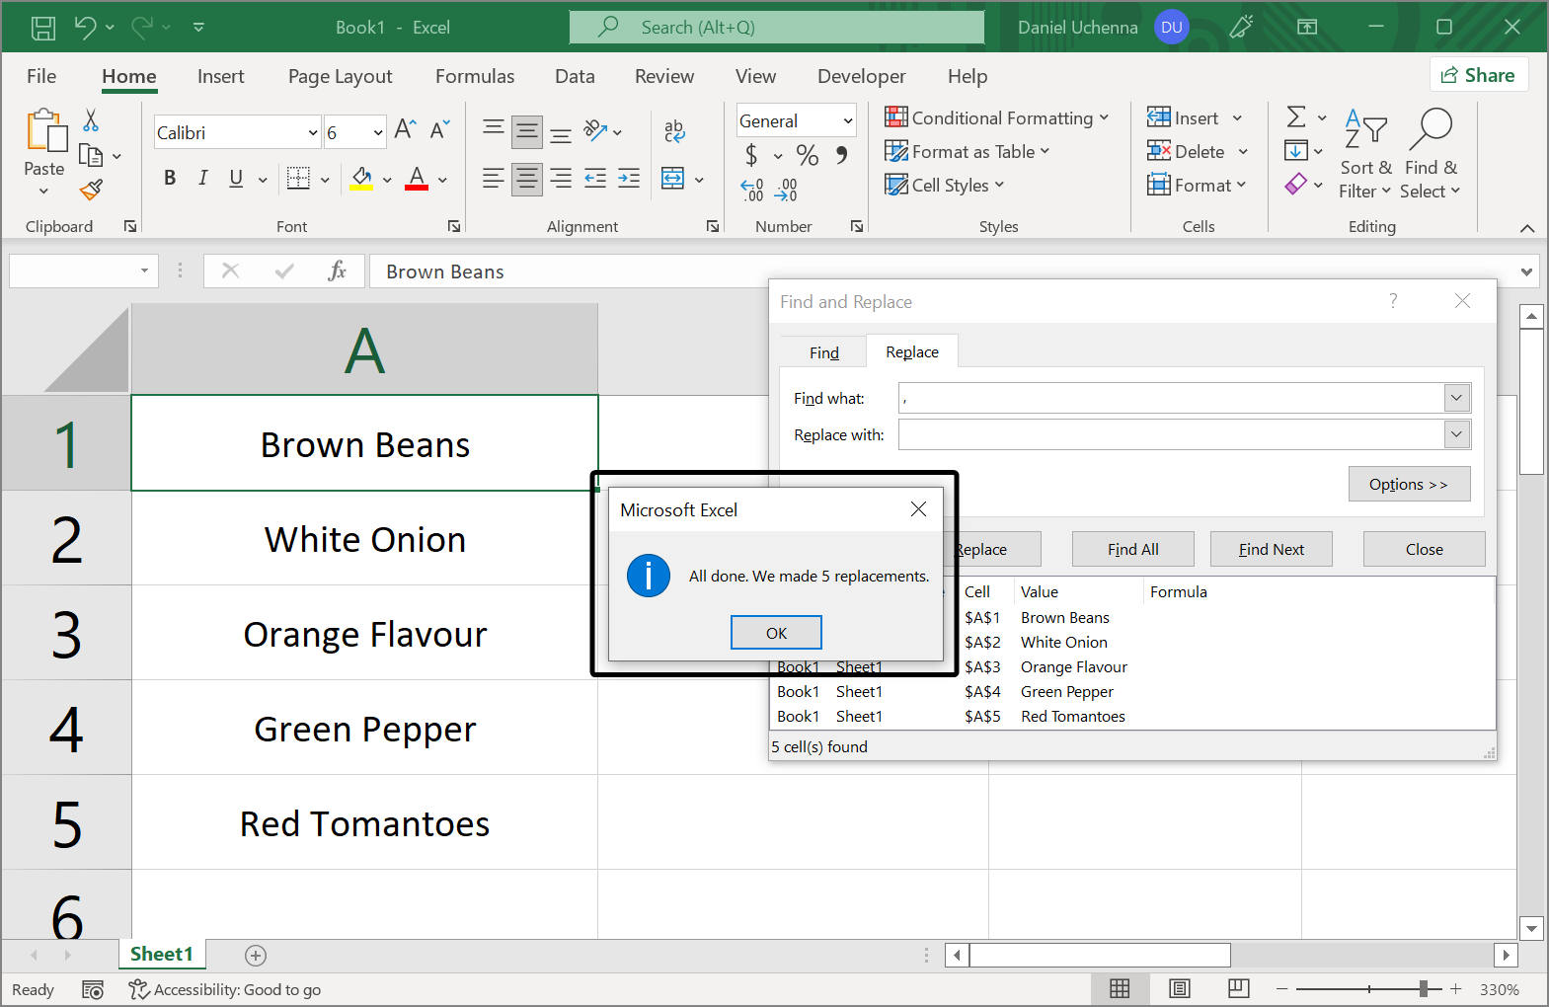
Task: Click the Format Painter icon
Action: pos(91,190)
